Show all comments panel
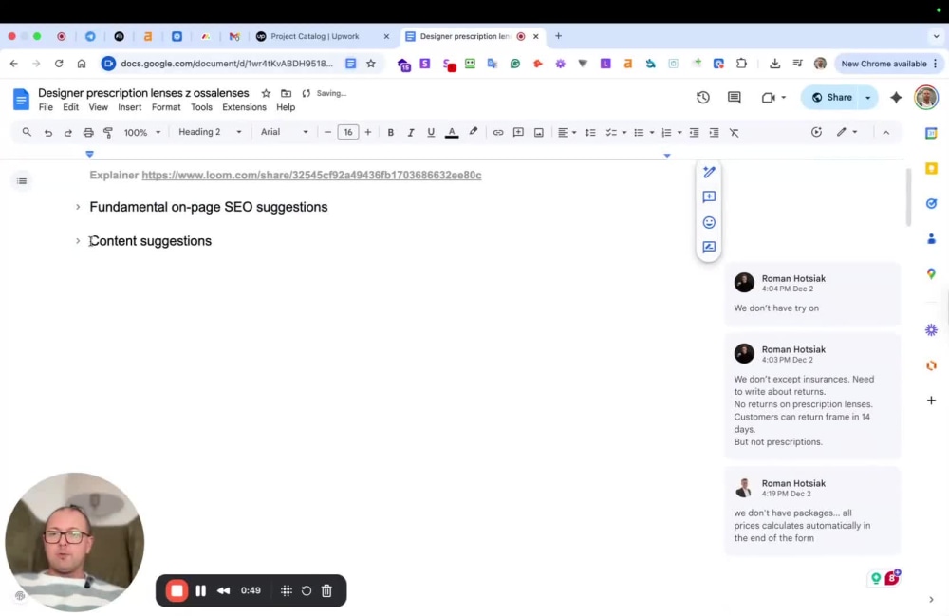 click(735, 98)
